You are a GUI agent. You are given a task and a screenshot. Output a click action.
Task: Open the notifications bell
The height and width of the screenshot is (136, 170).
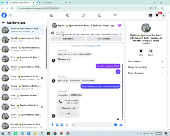[x=157, y=15]
